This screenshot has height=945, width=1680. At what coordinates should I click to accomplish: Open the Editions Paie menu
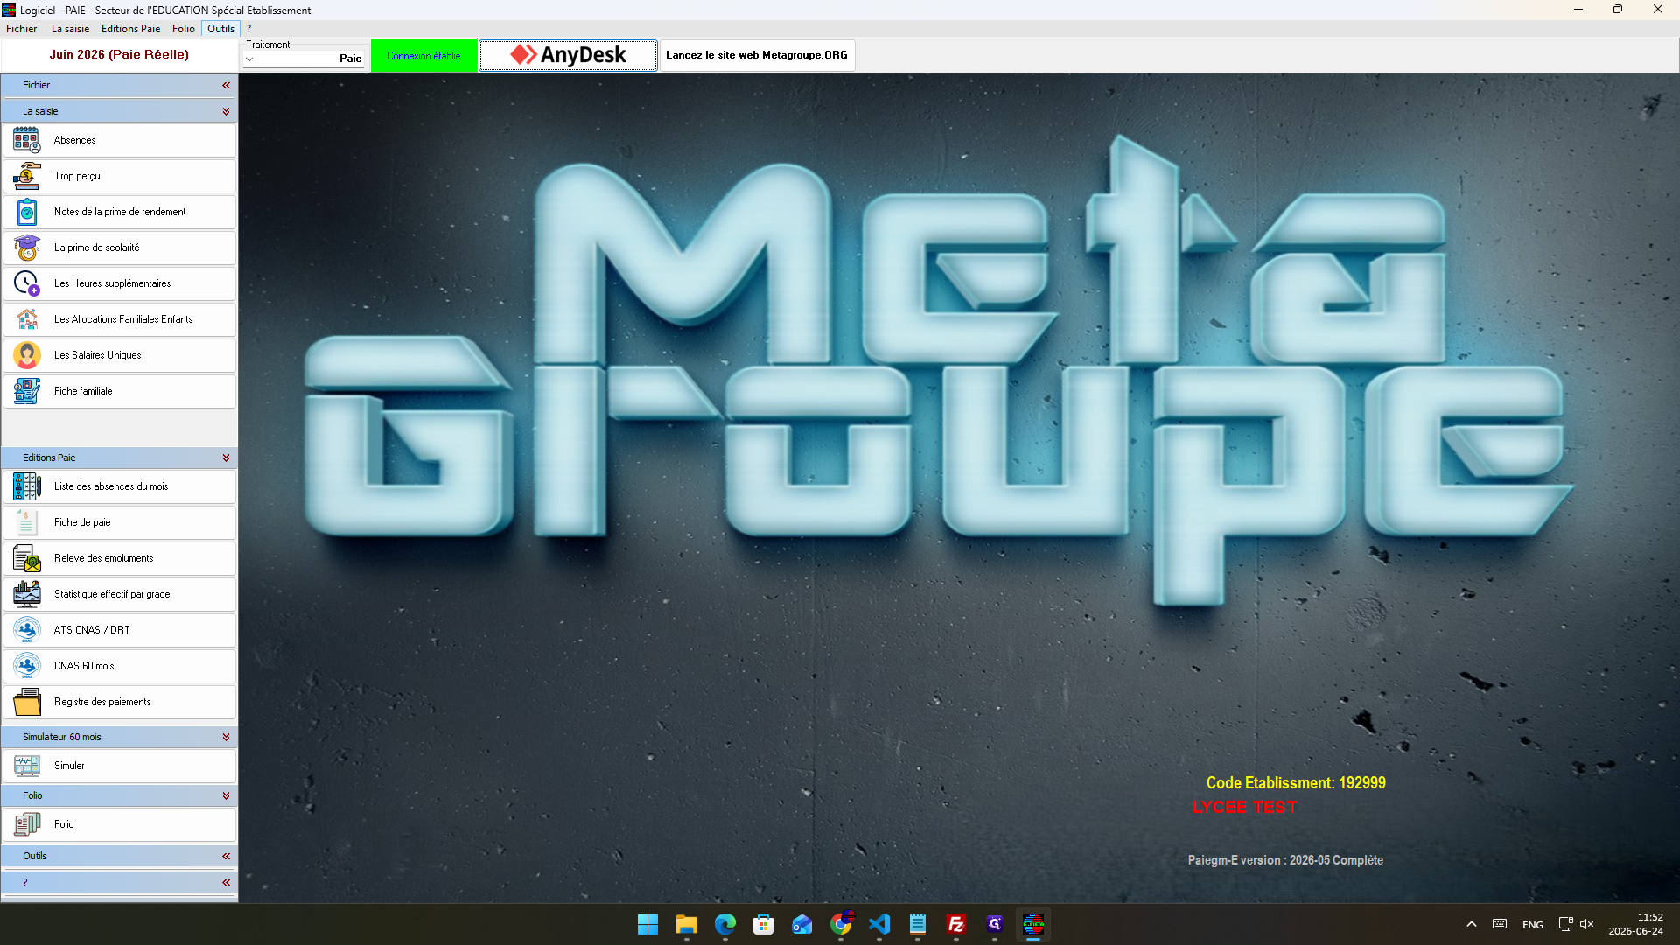tap(130, 29)
